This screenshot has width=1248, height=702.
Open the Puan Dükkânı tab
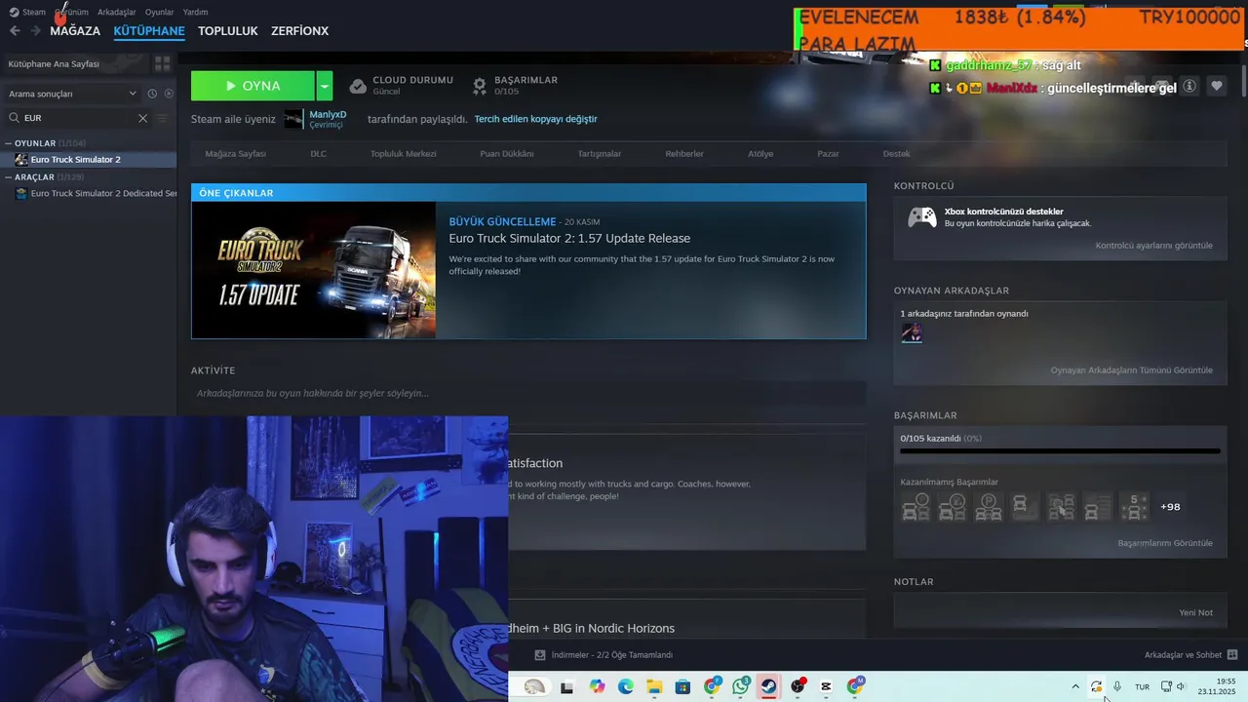[506, 154]
